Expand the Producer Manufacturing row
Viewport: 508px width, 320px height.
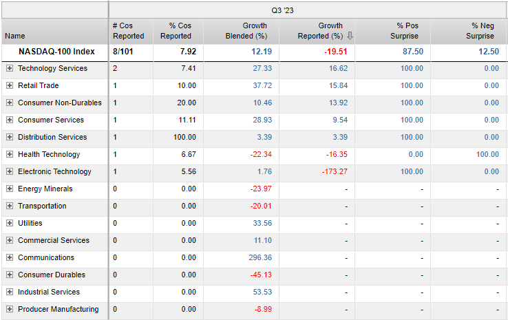[x=10, y=309]
